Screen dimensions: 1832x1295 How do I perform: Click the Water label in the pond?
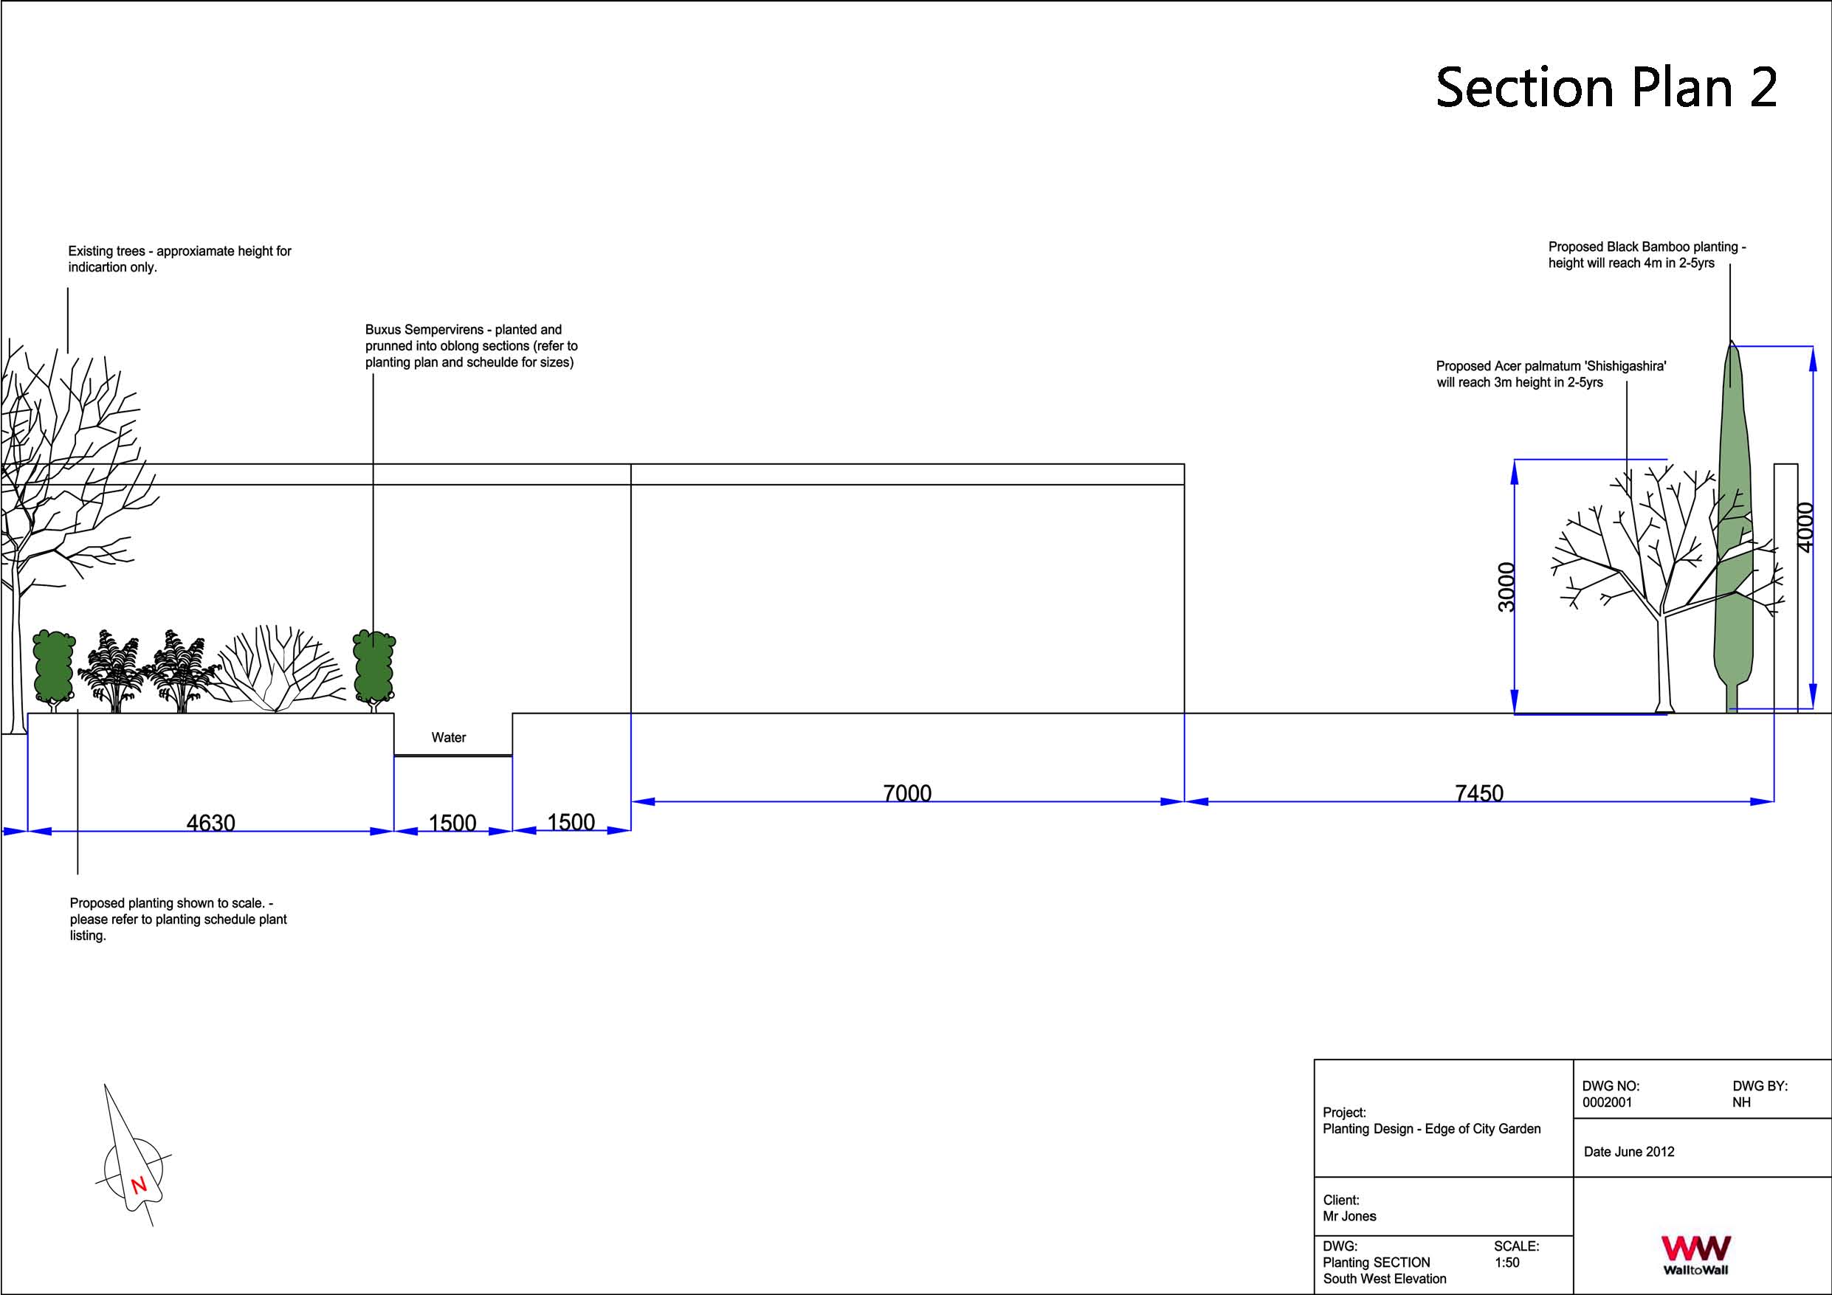point(449,737)
